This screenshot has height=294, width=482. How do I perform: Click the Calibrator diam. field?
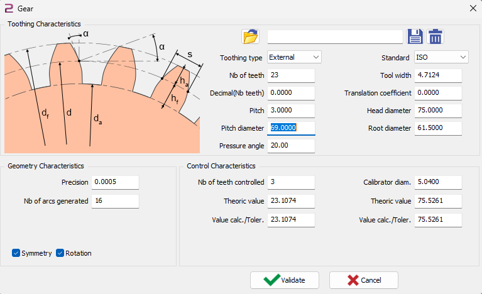point(438,182)
